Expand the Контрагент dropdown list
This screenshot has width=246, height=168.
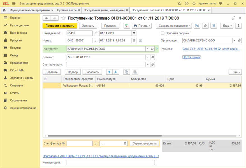tap(147, 49)
